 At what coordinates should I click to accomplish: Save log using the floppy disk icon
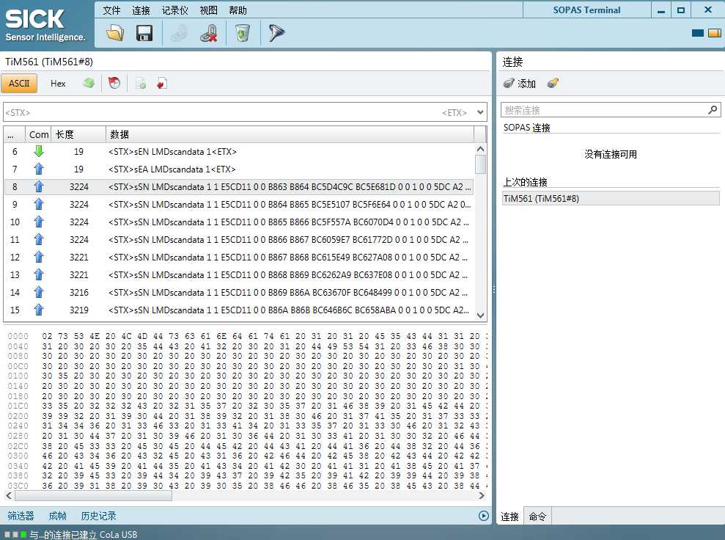144,33
